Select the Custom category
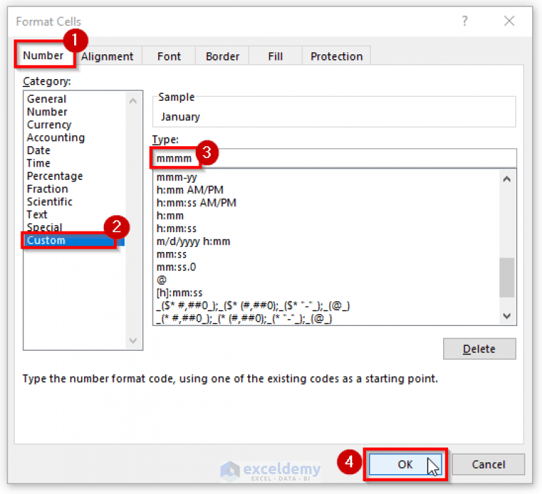This screenshot has height=494, width=542. [74, 240]
